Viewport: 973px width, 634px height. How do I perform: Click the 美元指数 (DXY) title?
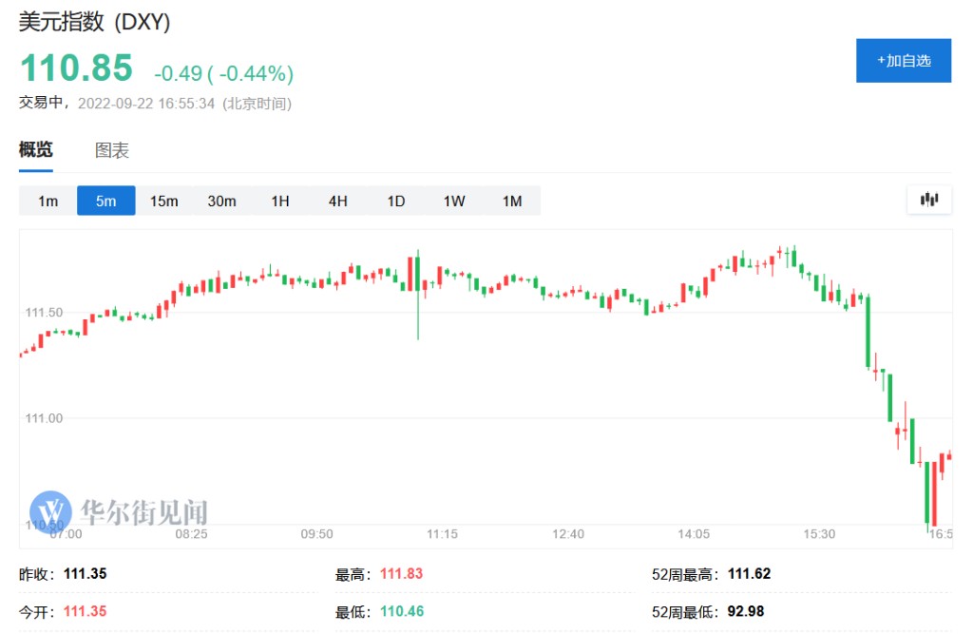point(95,23)
